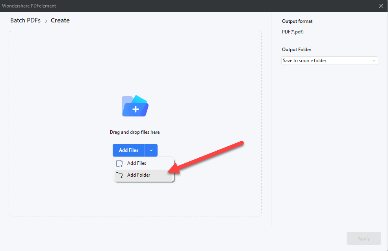Click the Output format label
Screen dimensions: 388x251
[x=297, y=21]
